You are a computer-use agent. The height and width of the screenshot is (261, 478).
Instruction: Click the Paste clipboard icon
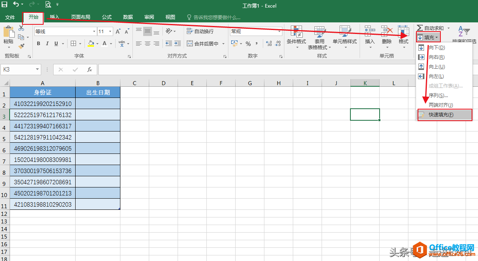[8, 32]
